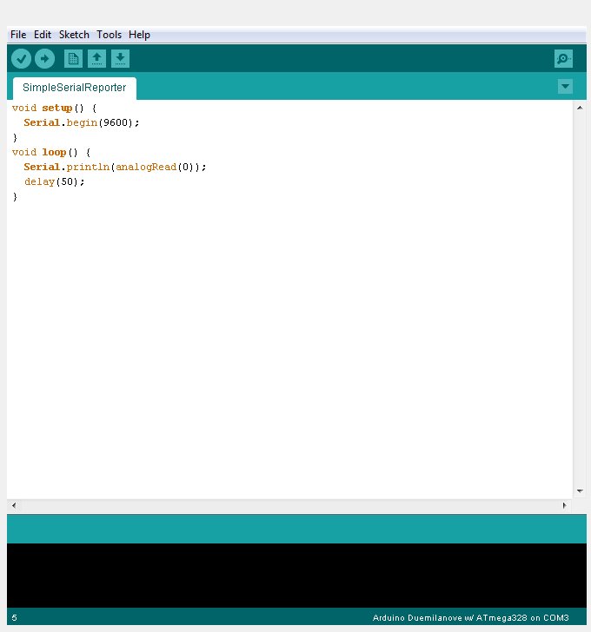Open the Sketch menu

coord(74,35)
